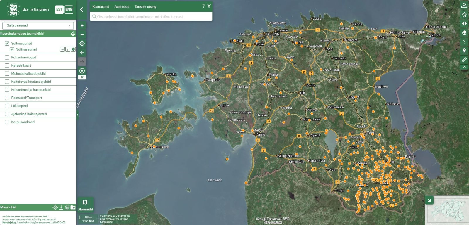The image size is (469, 225).
Task: Select the eraser tool in right toolbar
Action: (x=464, y=33)
